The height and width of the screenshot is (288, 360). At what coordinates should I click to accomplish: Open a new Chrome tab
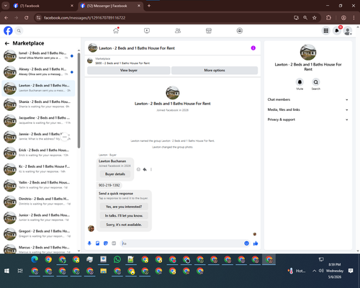pos(149,6)
